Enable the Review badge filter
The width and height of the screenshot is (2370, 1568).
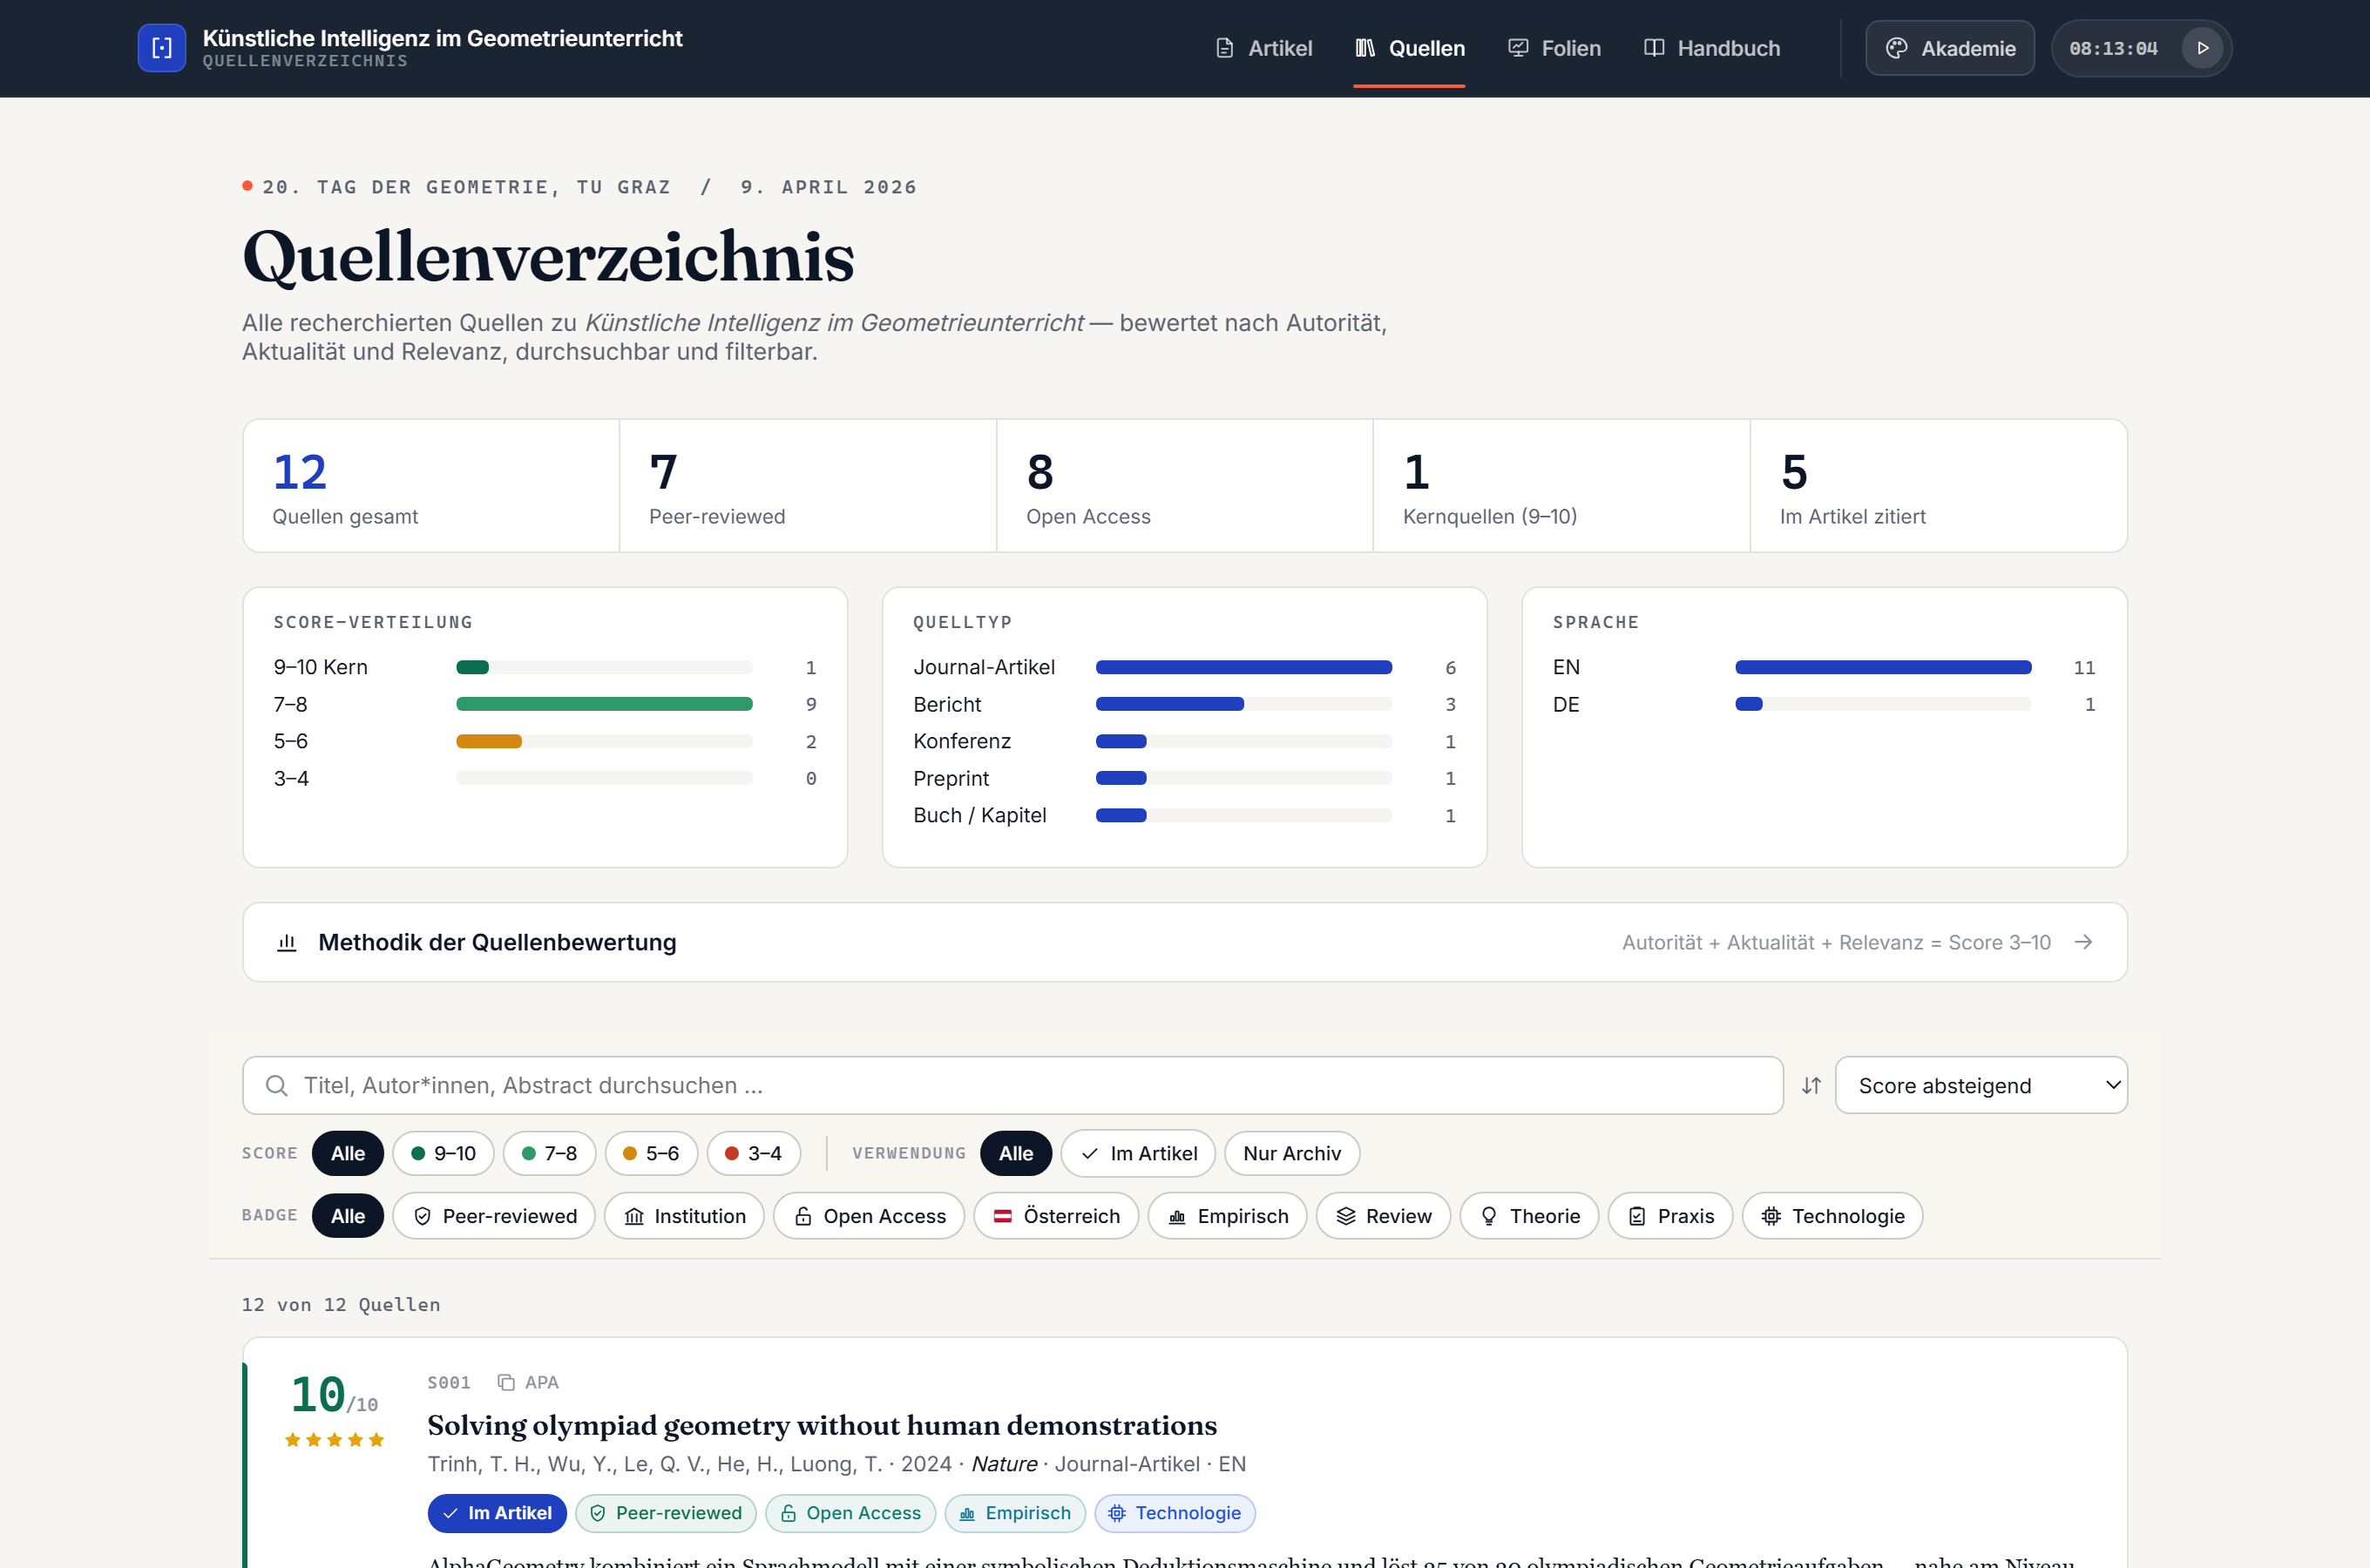(1383, 1216)
